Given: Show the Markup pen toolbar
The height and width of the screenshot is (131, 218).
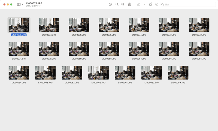Looking at the screenshot, I should (x=138, y=4).
